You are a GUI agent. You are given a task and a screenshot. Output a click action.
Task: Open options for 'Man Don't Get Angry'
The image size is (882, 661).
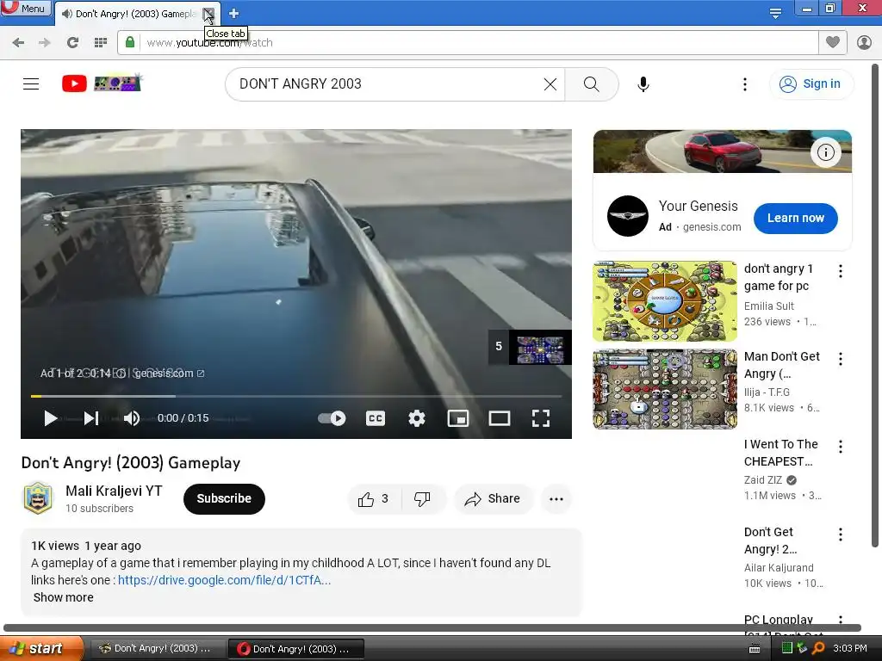841,359
